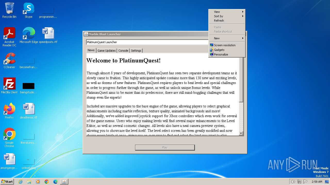Viewport: 330px width, 185px height.
Task: Launch Microsoft Edge desktop shortcut
Action: (x=29, y=35)
